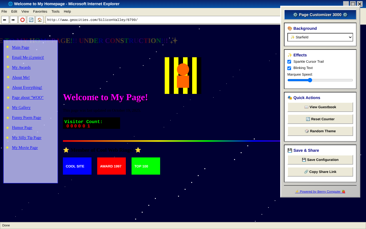Viewport: 366px width, 229px height.
Task: Open the Favorites menu
Action: (x=40, y=11)
